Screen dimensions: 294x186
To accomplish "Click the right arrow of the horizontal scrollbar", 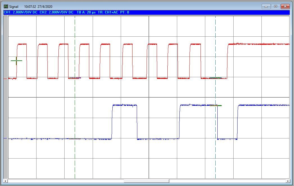I will click(288, 181).
